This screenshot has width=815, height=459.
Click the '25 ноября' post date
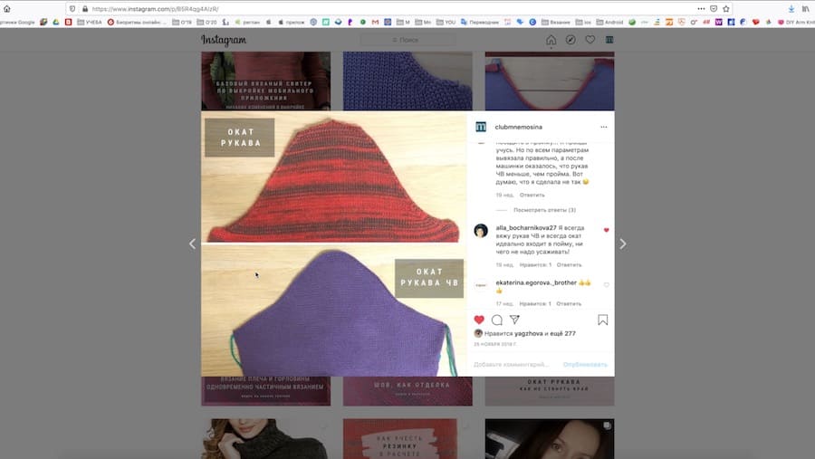(494, 344)
